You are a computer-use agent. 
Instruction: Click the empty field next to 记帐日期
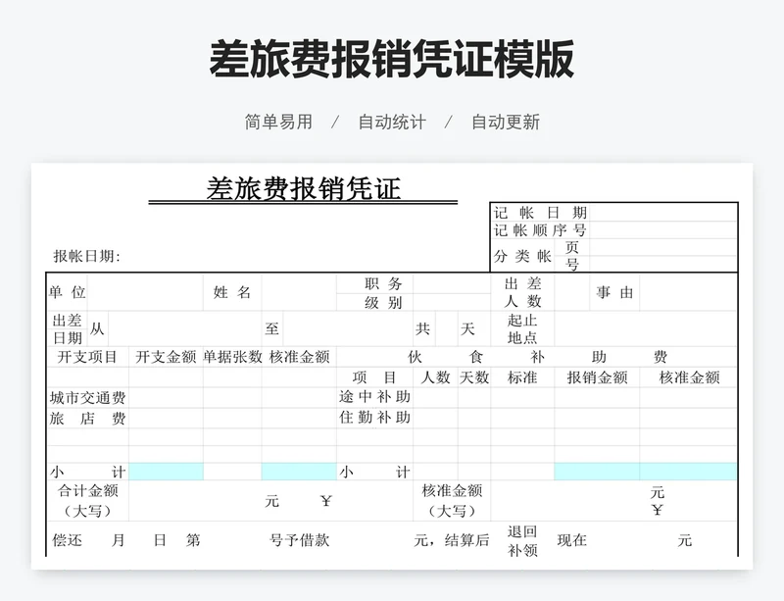pos(663,212)
